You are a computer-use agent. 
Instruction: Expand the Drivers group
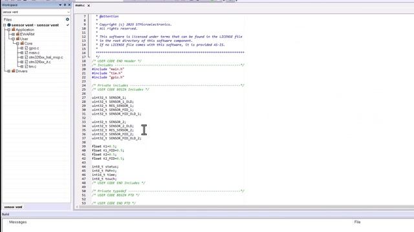coord(9,72)
